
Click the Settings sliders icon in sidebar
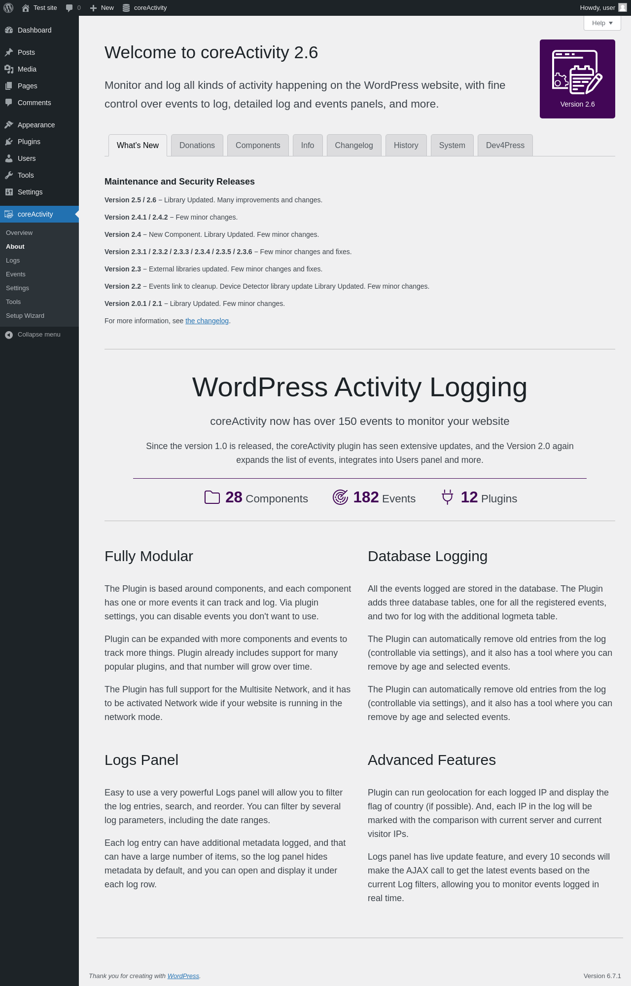(9, 192)
